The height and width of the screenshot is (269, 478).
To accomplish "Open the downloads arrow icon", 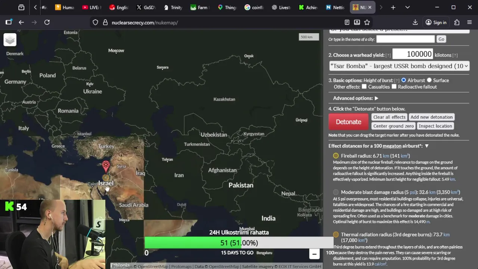I will [x=415, y=22].
